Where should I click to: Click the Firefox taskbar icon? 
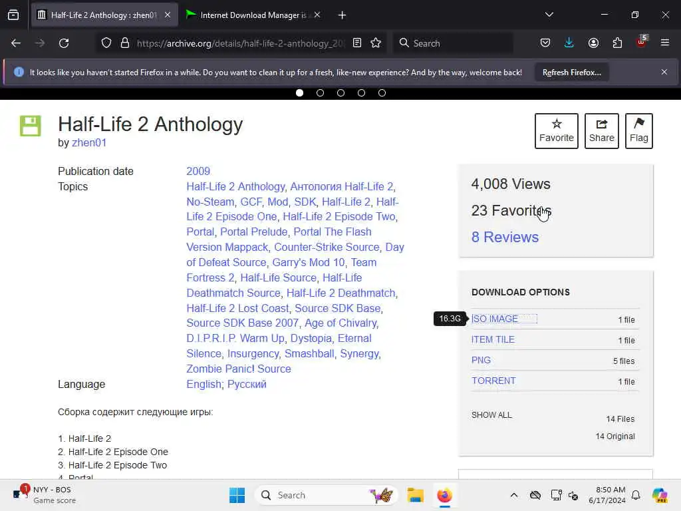click(x=444, y=495)
